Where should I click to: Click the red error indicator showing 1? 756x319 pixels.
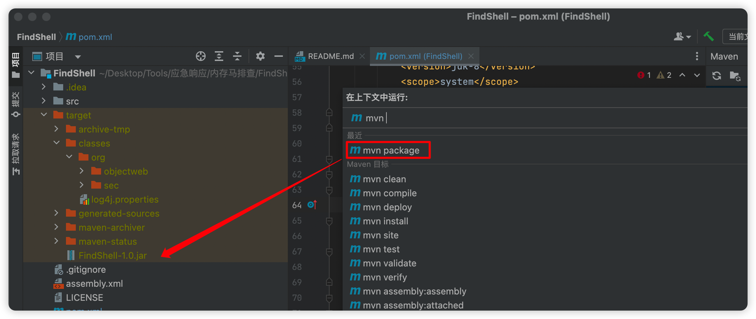644,75
